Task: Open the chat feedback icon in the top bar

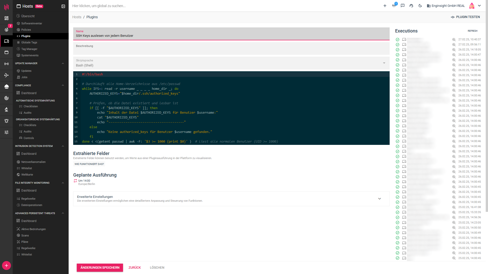Action: (403, 6)
